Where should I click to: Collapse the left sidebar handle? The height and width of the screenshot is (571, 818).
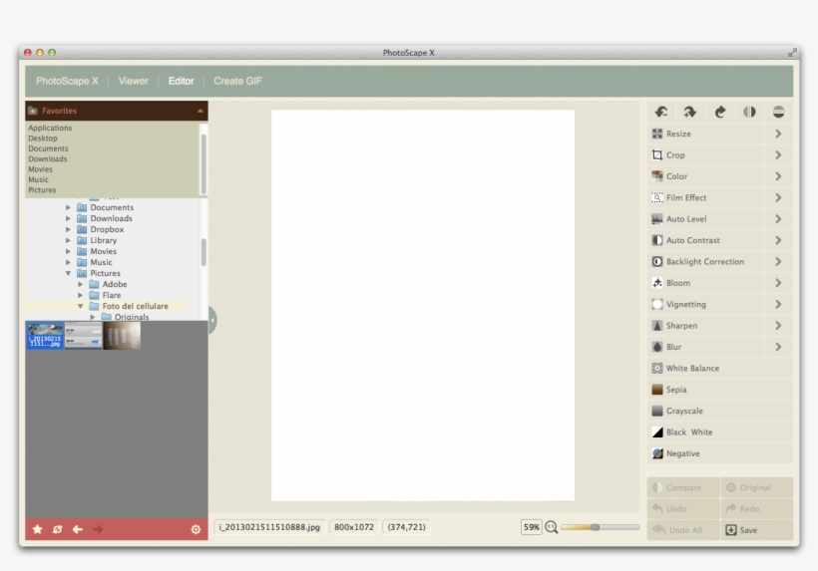pos(212,320)
